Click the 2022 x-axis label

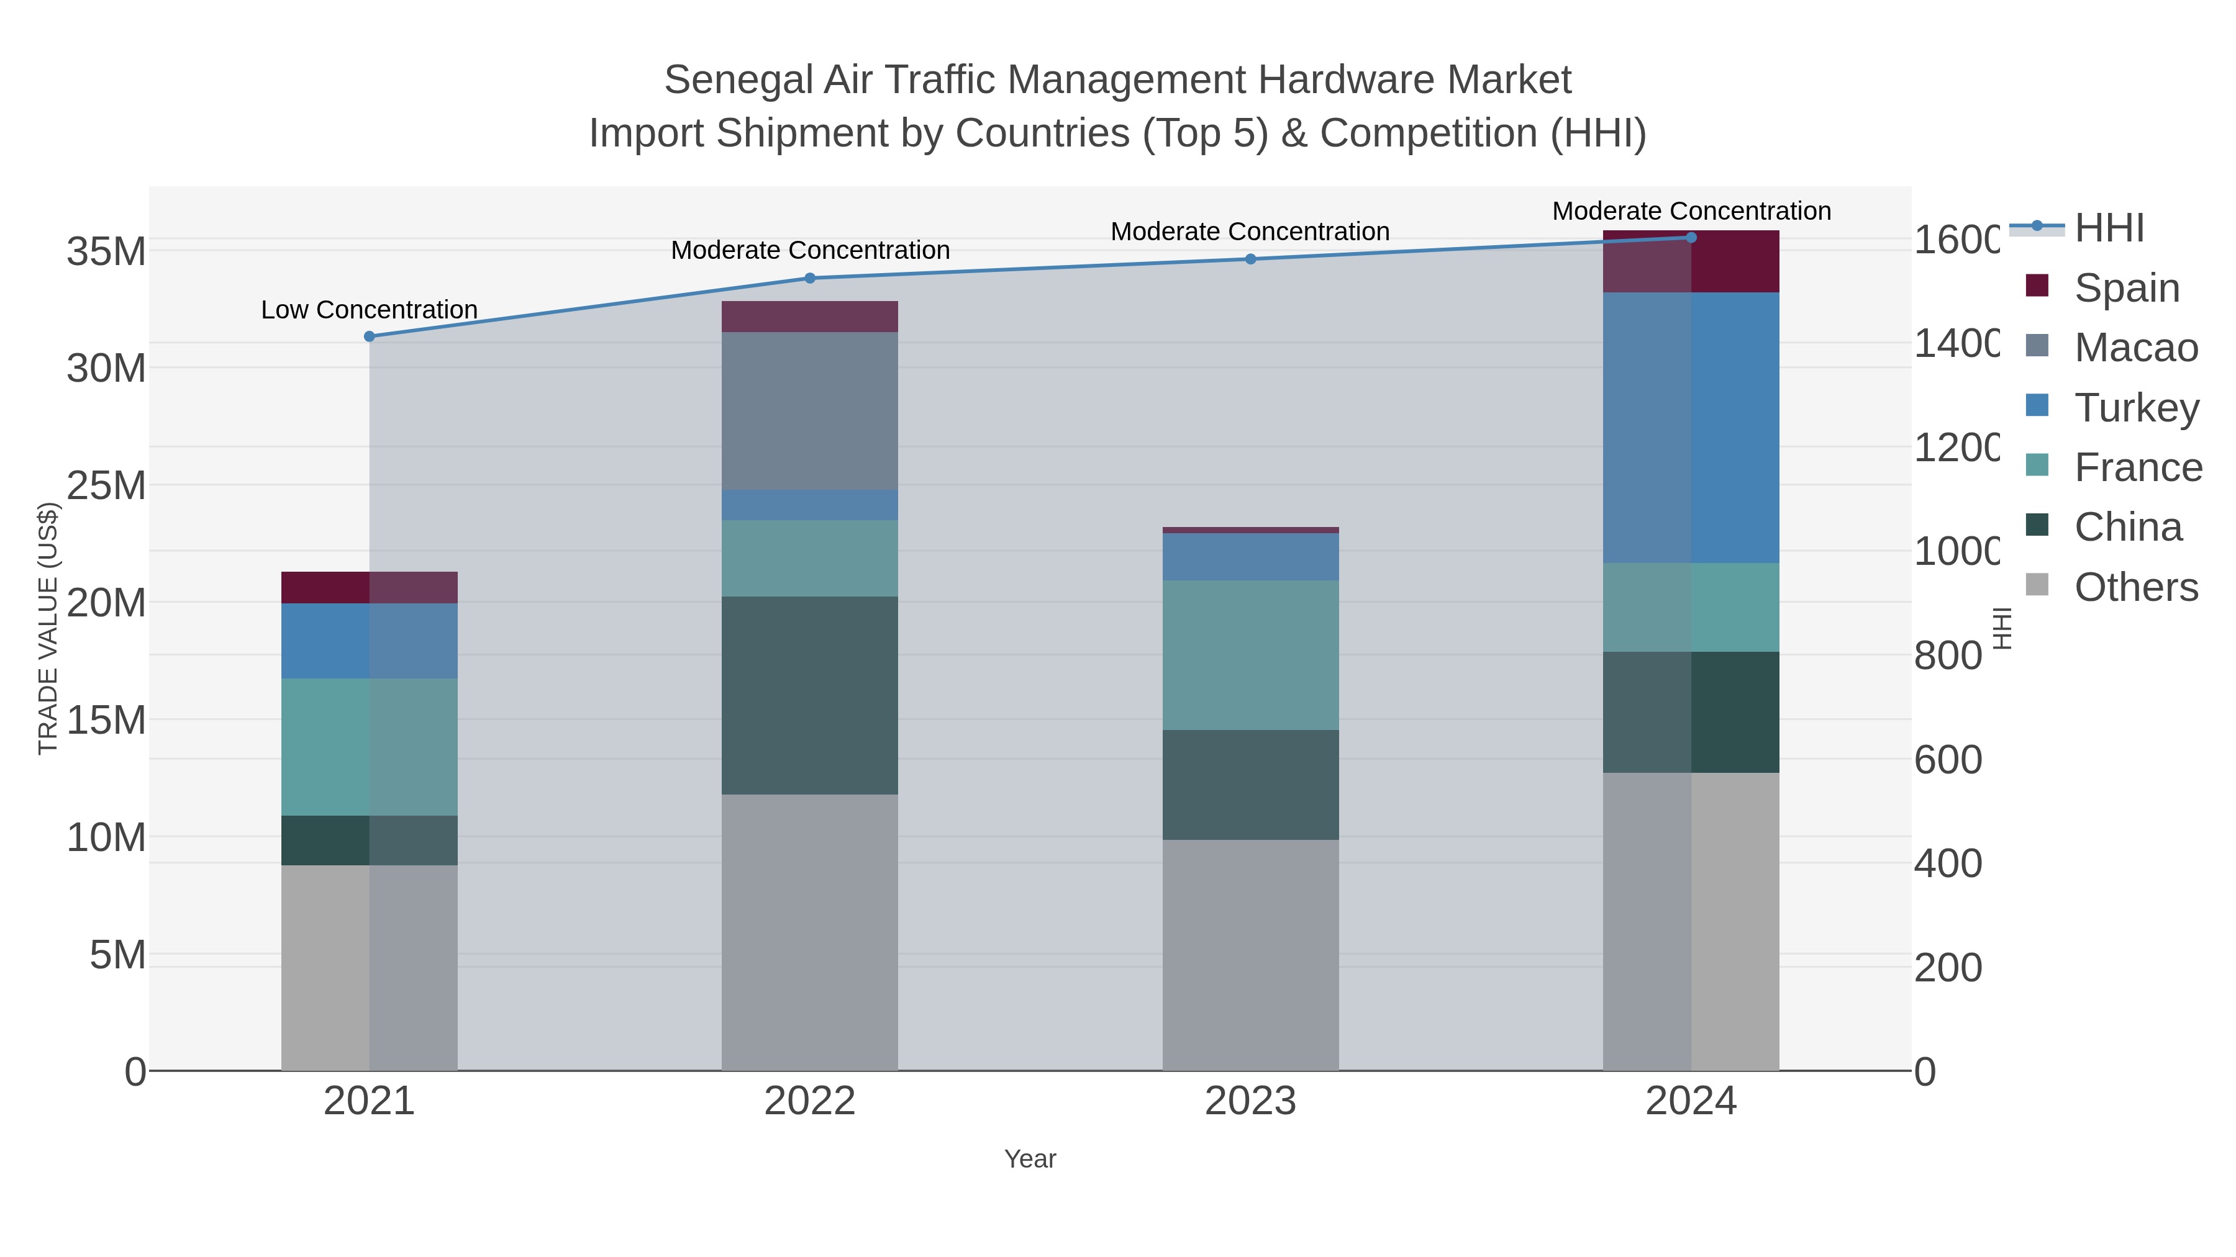[810, 1102]
